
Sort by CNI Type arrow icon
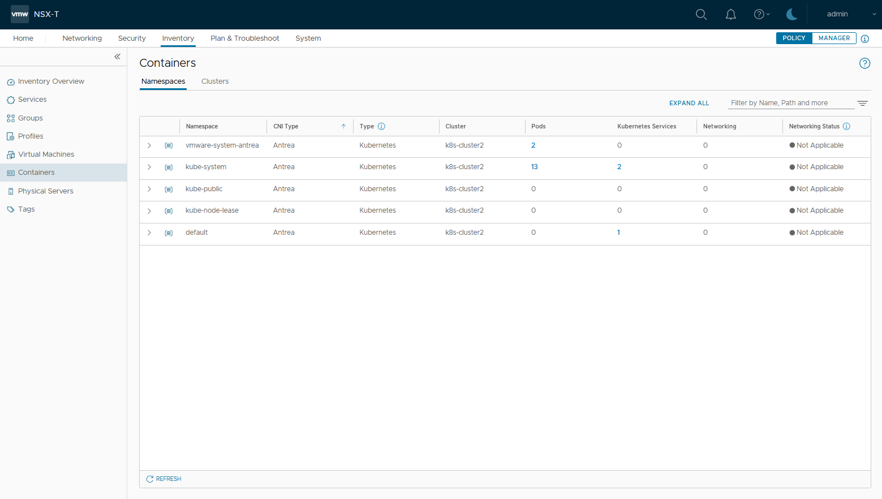[343, 126]
